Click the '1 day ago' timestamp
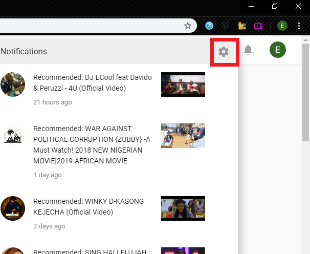The width and height of the screenshot is (310, 254). (x=48, y=175)
